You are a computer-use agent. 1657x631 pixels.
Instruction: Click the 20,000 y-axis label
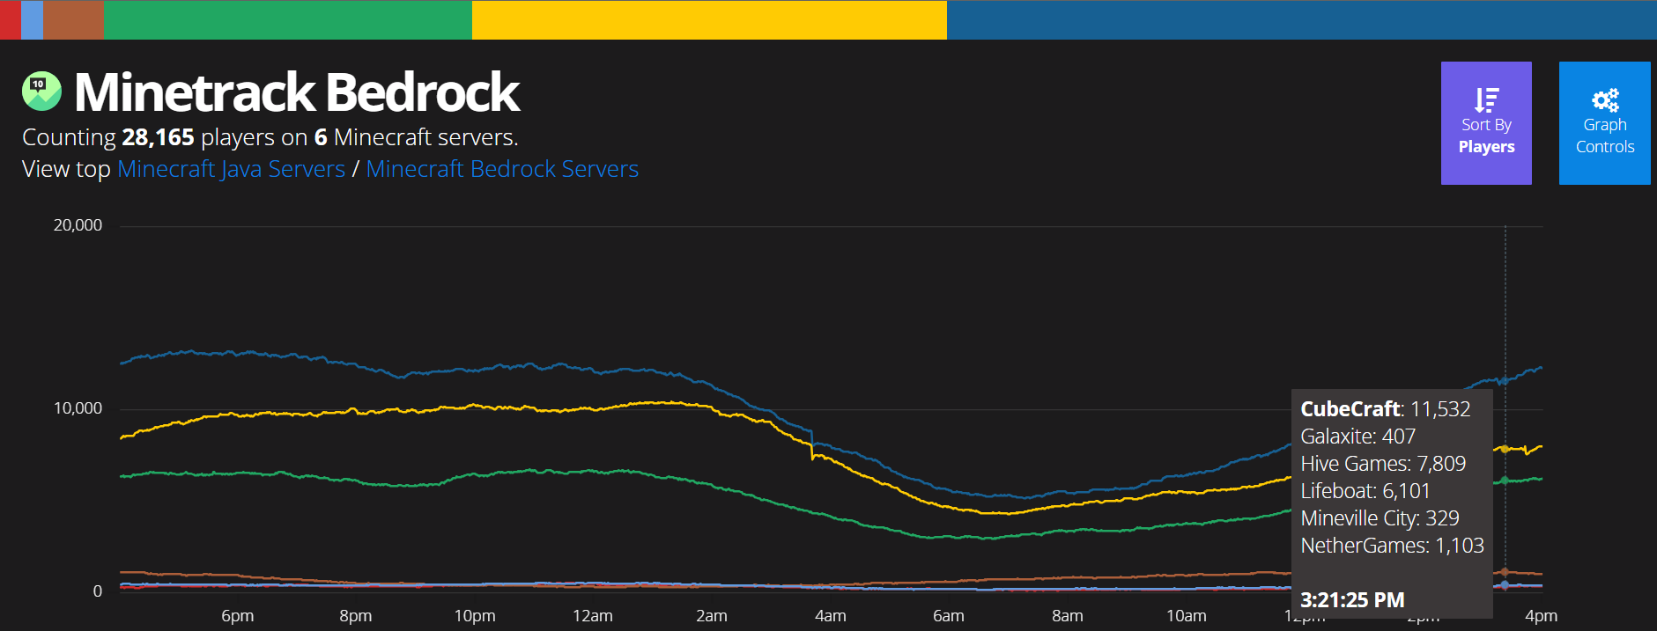tap(78, 225)
